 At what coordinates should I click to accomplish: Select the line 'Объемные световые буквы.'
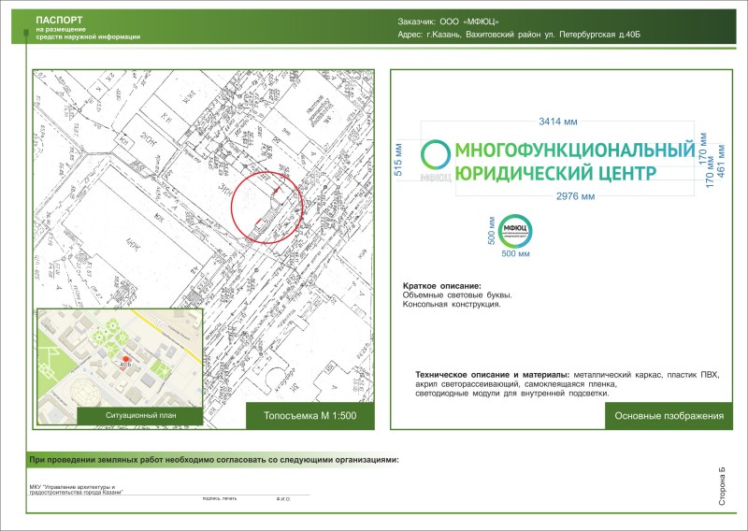[457, 295]
